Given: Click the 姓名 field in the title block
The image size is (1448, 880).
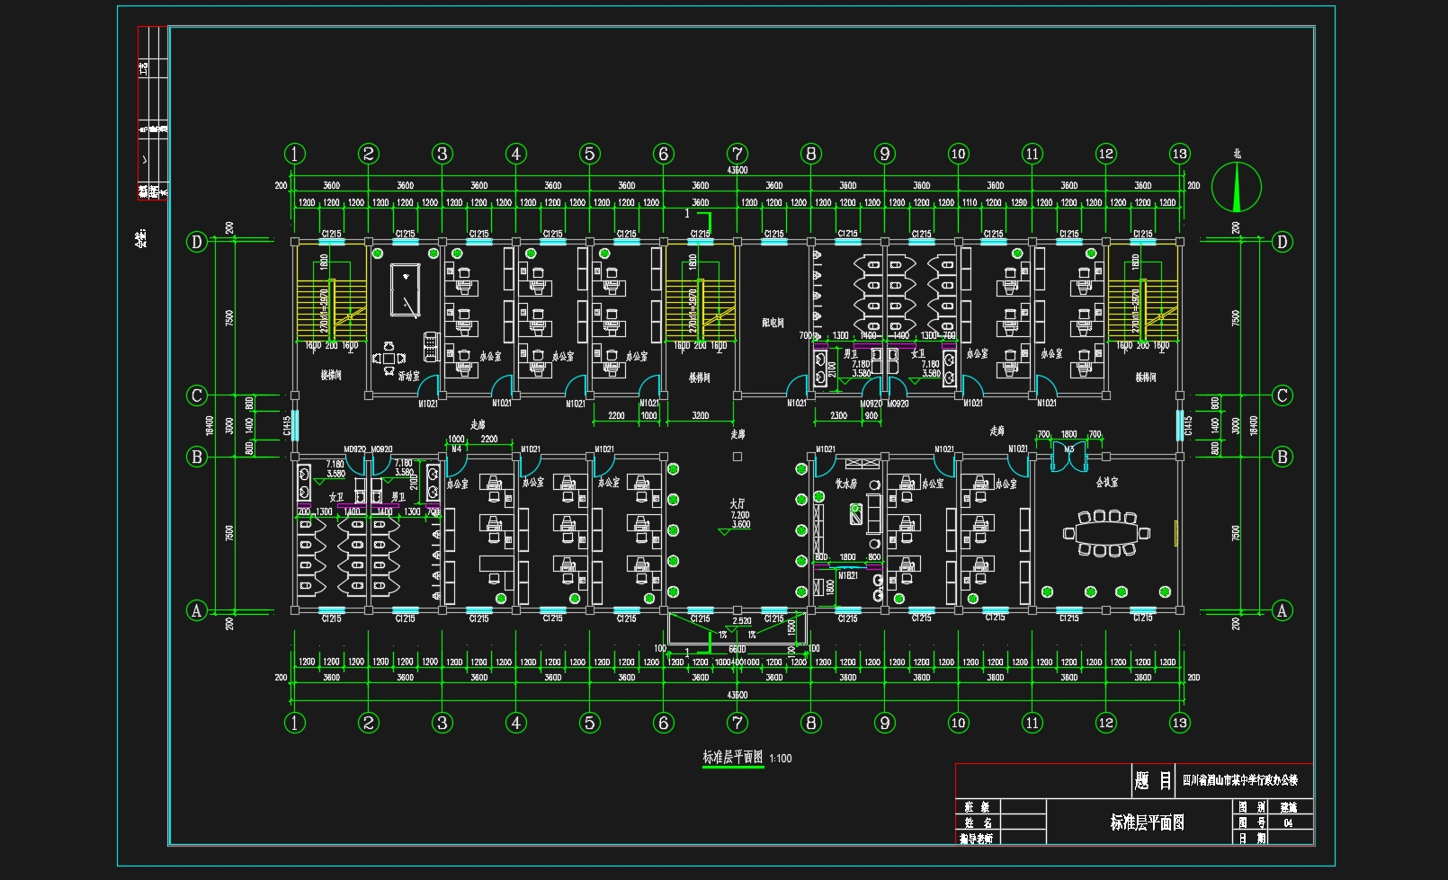Looking at the screenshot, I should (978, 822).
